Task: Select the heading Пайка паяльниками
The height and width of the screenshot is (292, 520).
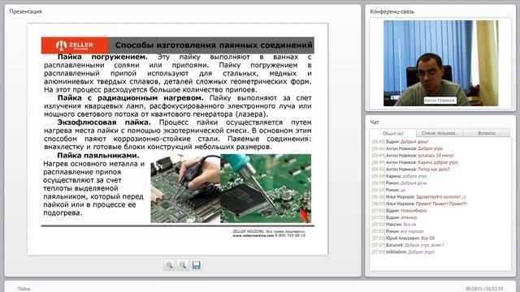Action: (98, 156)
